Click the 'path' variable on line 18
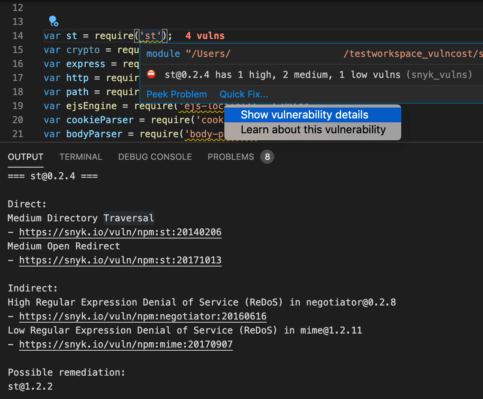The height and width of the screenshot is (399, 483). (78, 92)
